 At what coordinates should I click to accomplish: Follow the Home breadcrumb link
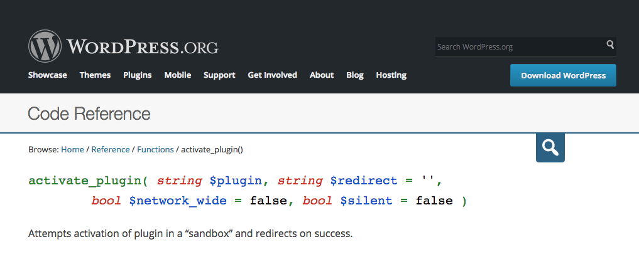72,150
